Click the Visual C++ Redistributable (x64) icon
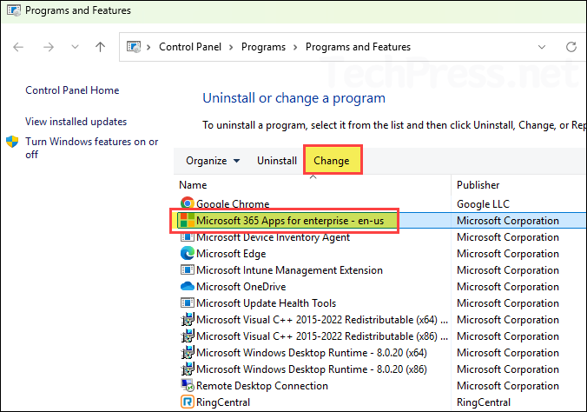The width and height of the screenshot is (587, 412). click(188, 319)
